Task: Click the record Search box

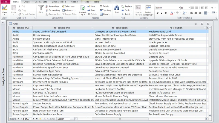Action: click(x=65, y=119)
